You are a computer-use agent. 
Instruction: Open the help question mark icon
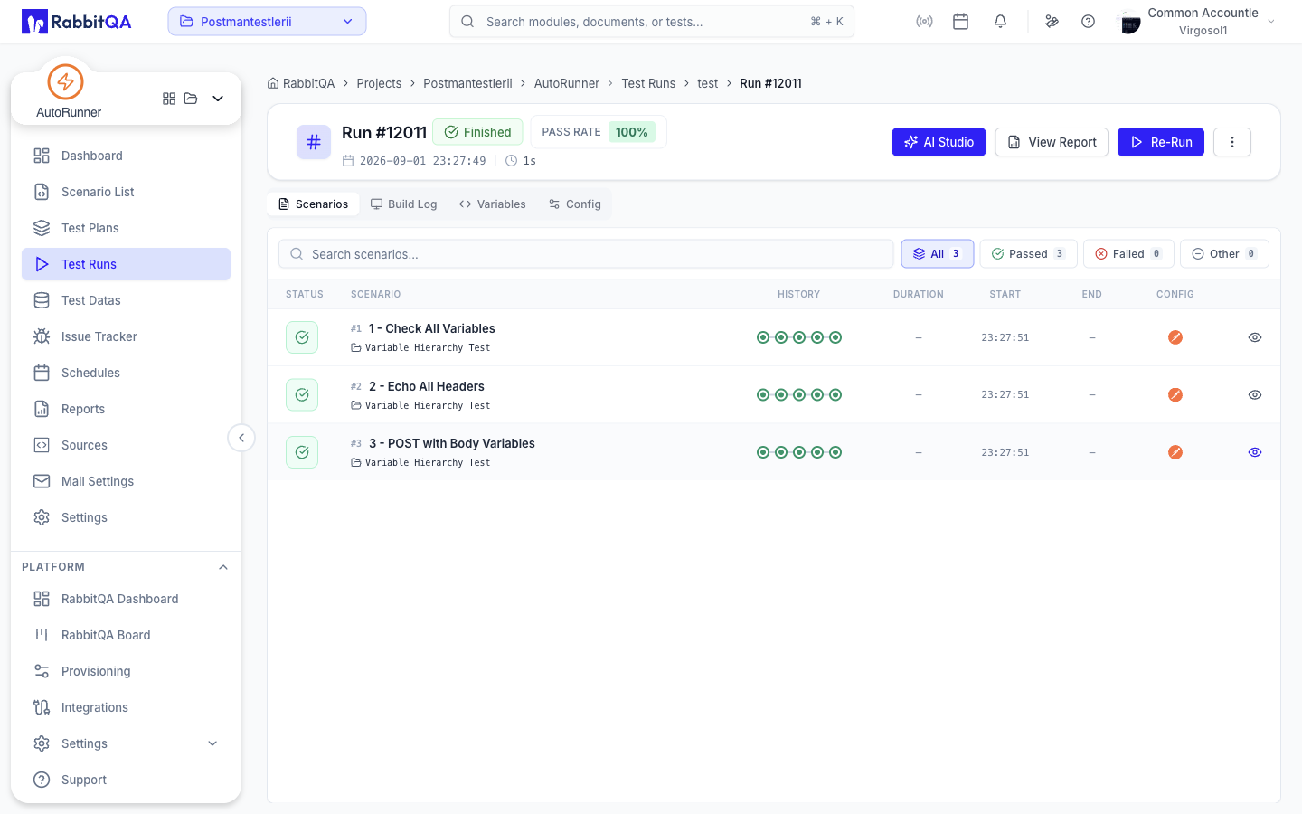tap(1089, 22)
